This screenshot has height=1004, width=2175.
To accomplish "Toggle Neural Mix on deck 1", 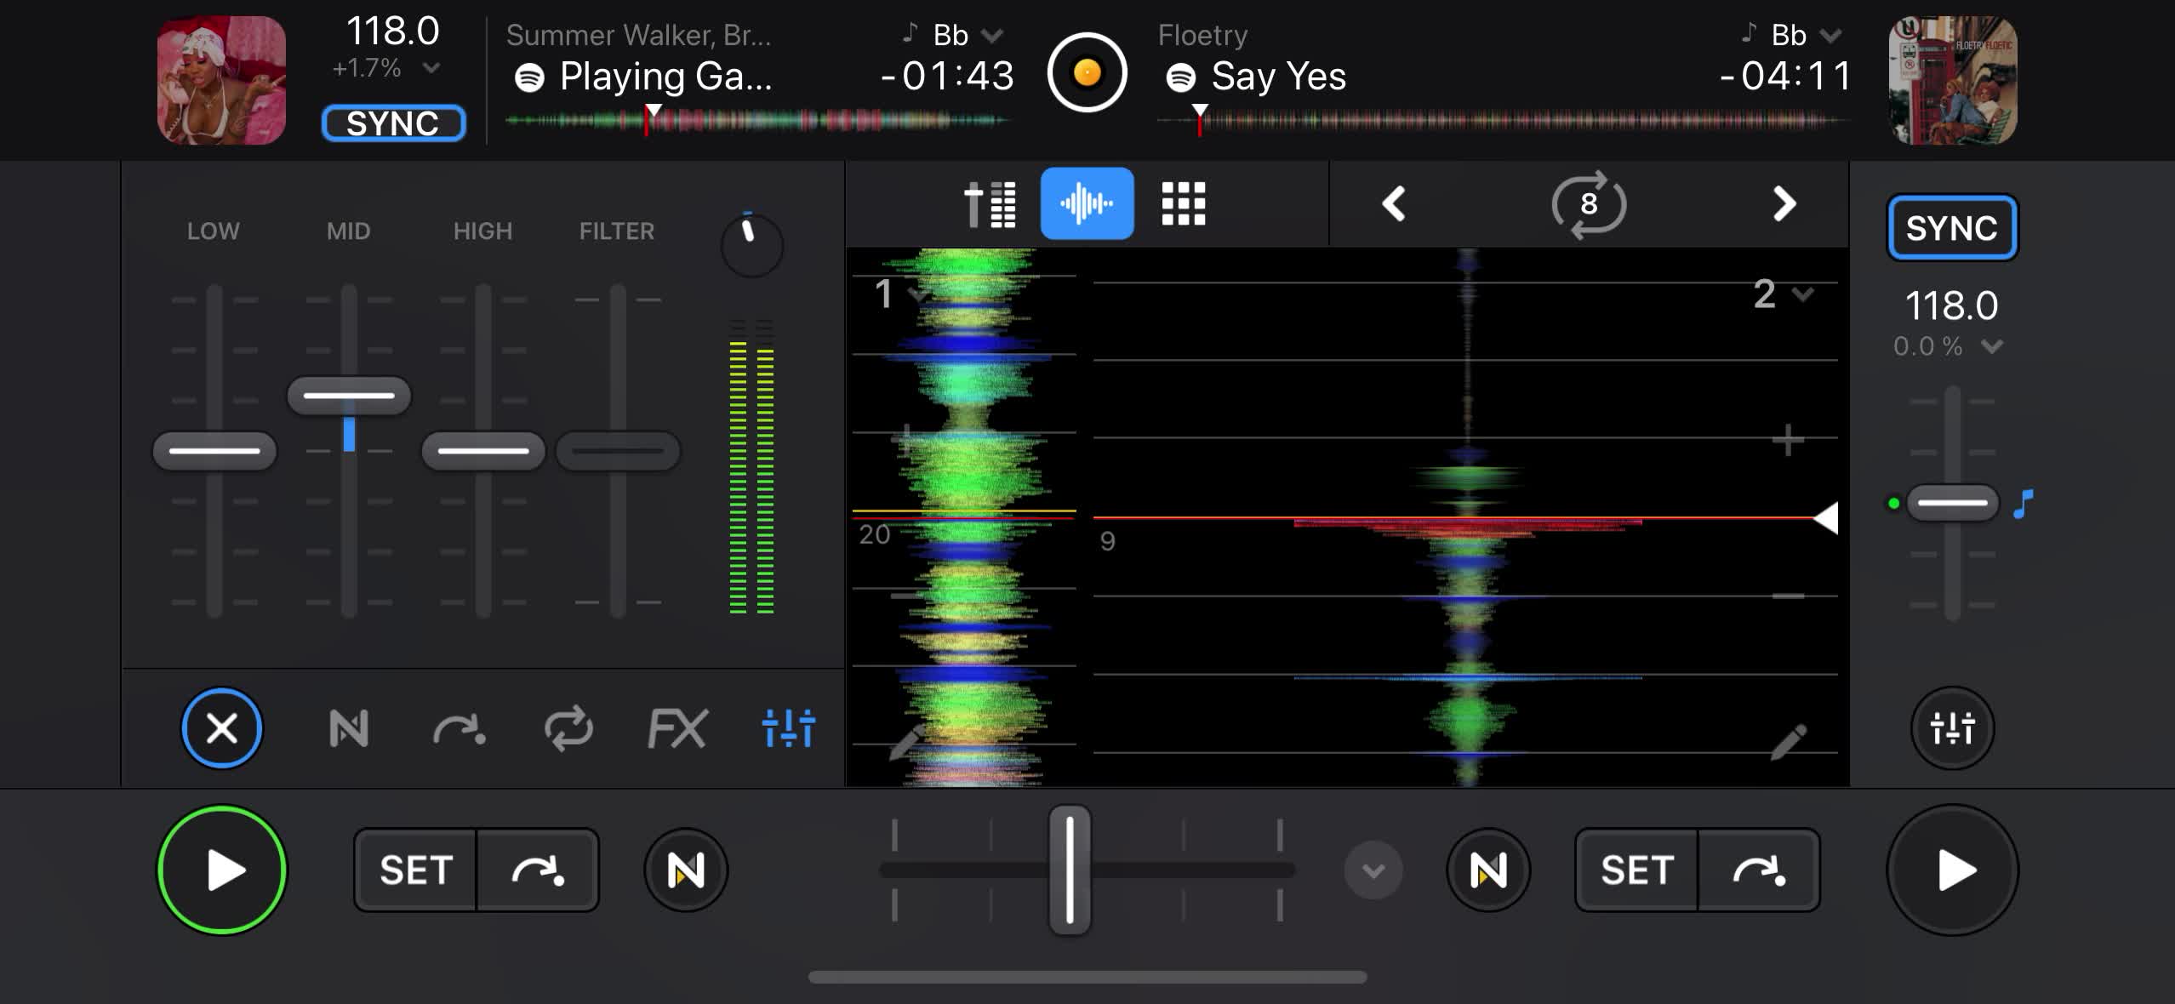I will pos(686,870).
